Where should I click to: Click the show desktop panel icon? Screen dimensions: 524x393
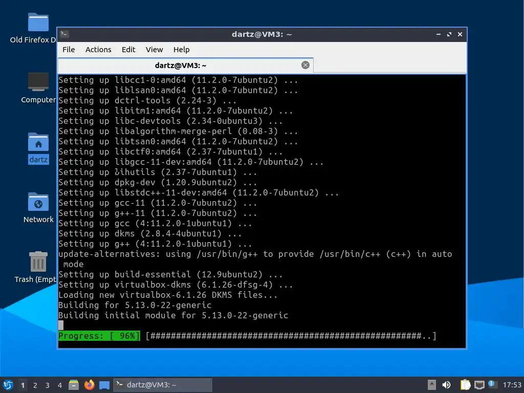104,385
